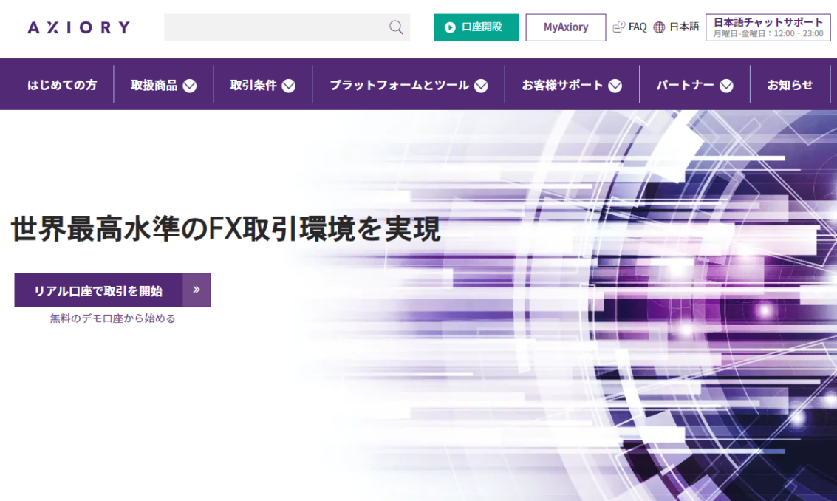Click the double arrow on リアル口座 button
This screenshot has height=501, width=837.
tap(197, 290)
